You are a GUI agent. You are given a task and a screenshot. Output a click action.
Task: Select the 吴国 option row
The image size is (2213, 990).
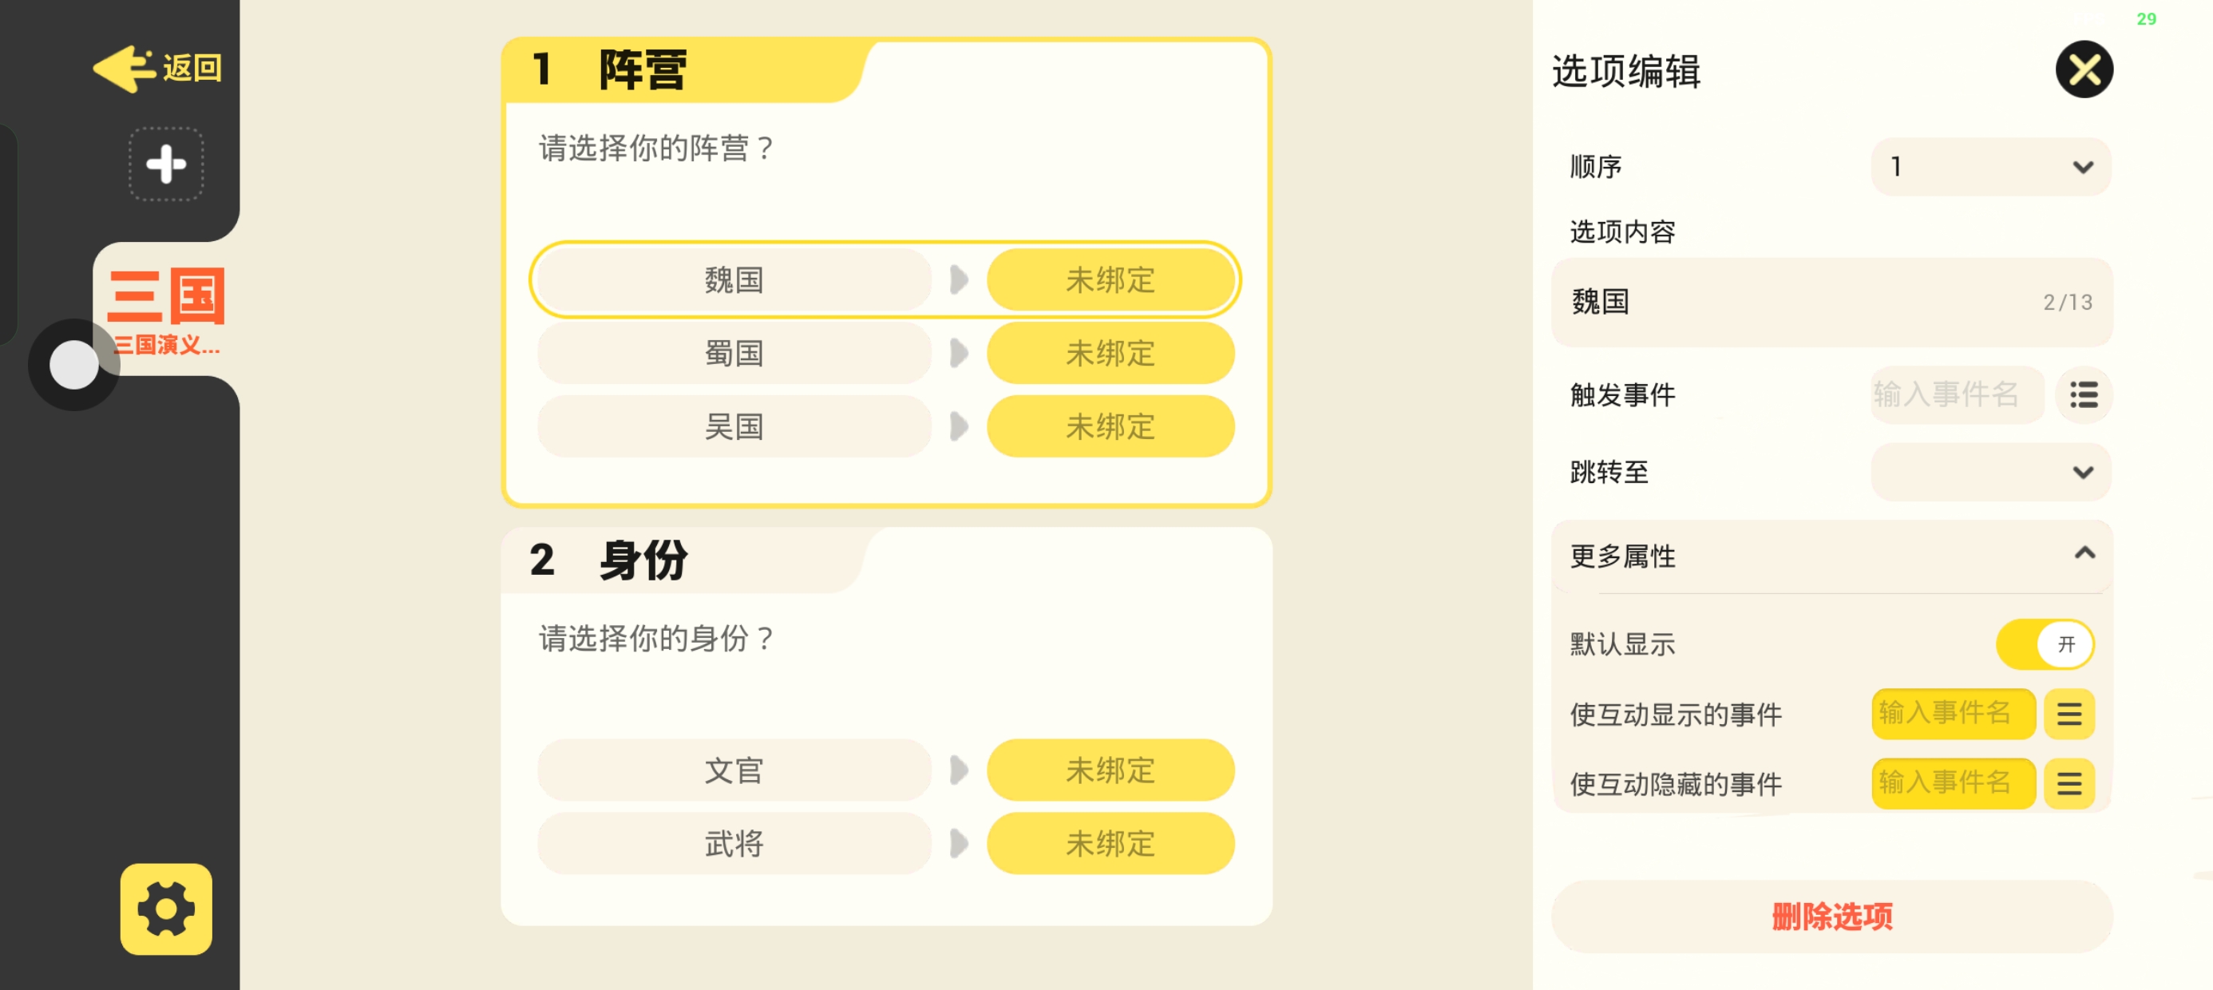tap(734, 427)
